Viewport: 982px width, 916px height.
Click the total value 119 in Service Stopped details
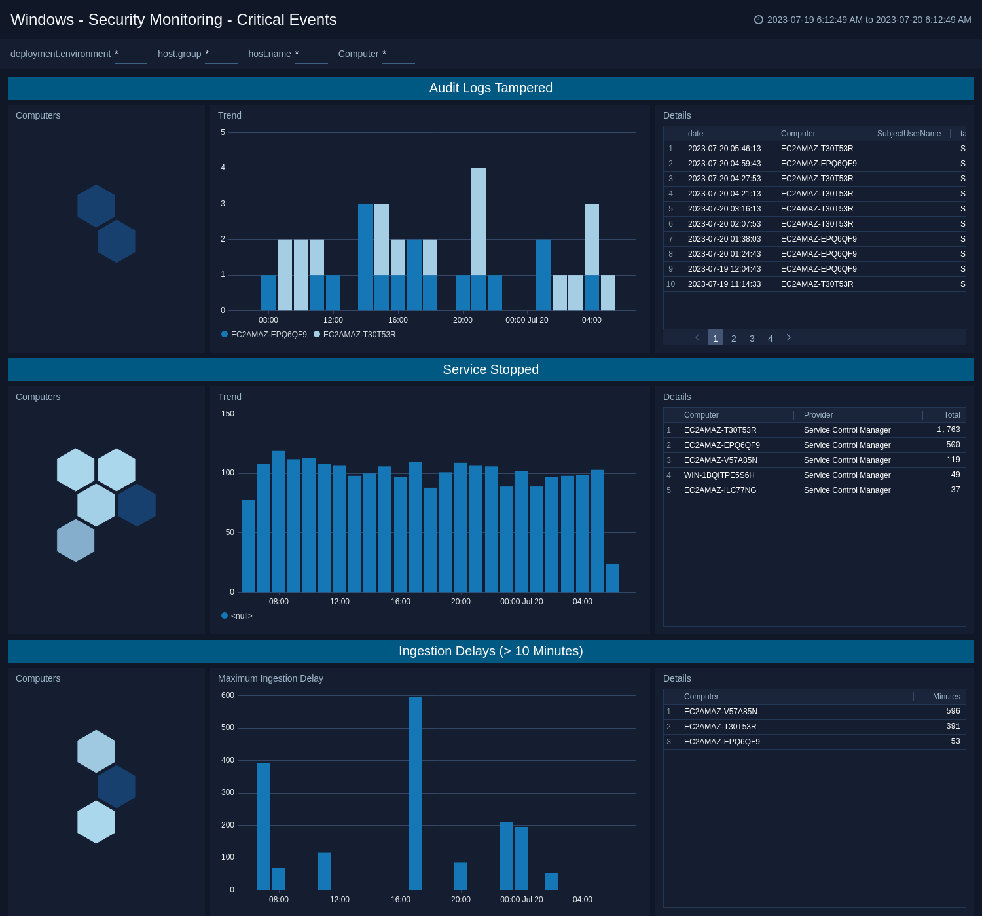pos(953,460)
